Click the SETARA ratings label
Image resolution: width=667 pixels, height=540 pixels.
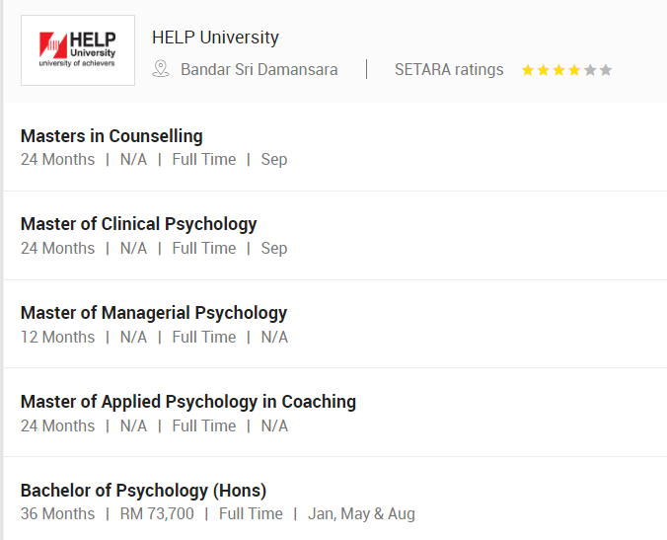(x=449, y=69)
